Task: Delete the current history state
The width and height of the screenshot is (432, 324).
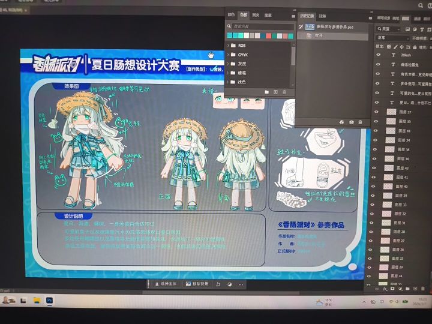Action: tap(360, 122)
